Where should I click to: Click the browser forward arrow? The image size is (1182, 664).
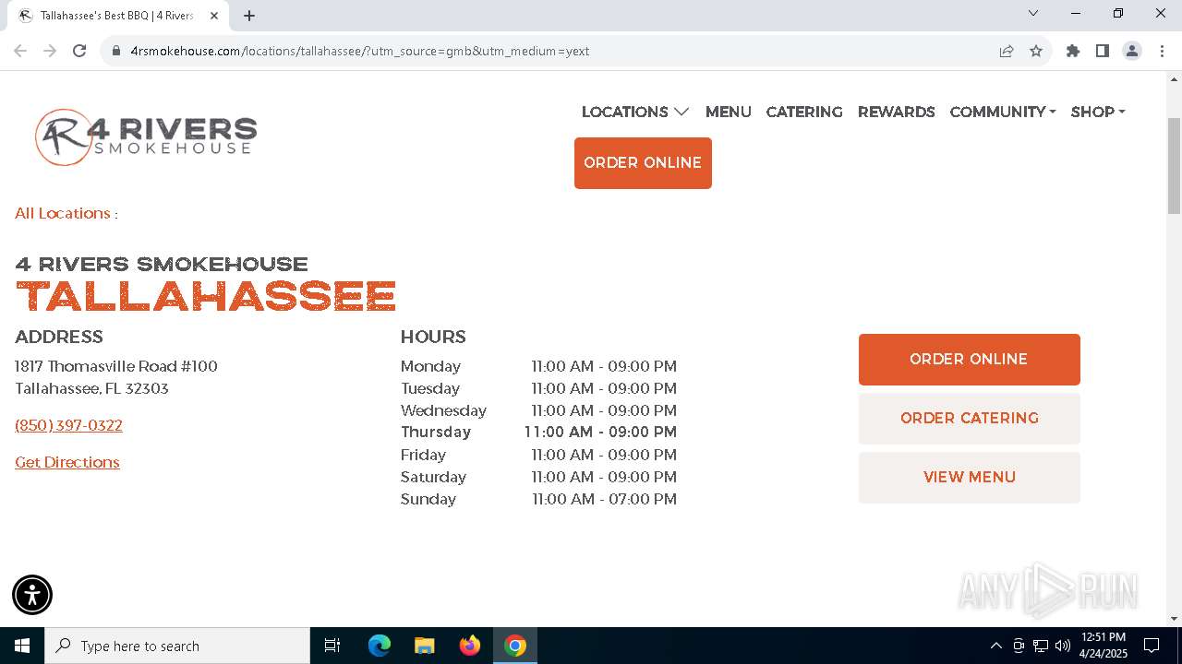[x=50, y=51]
